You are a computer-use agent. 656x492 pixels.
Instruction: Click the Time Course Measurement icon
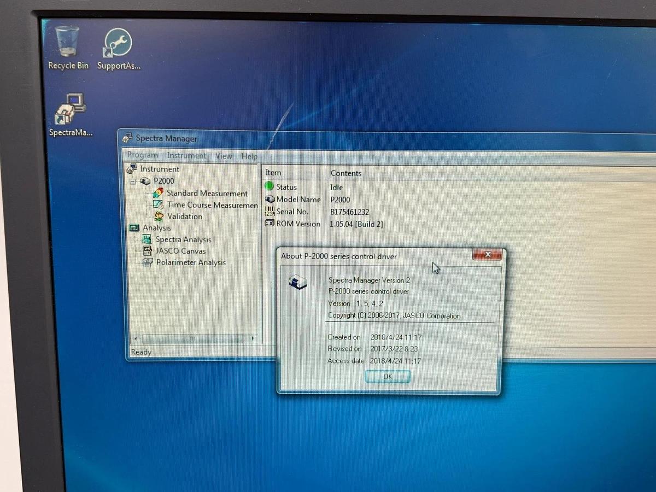(x=158, y=204)
